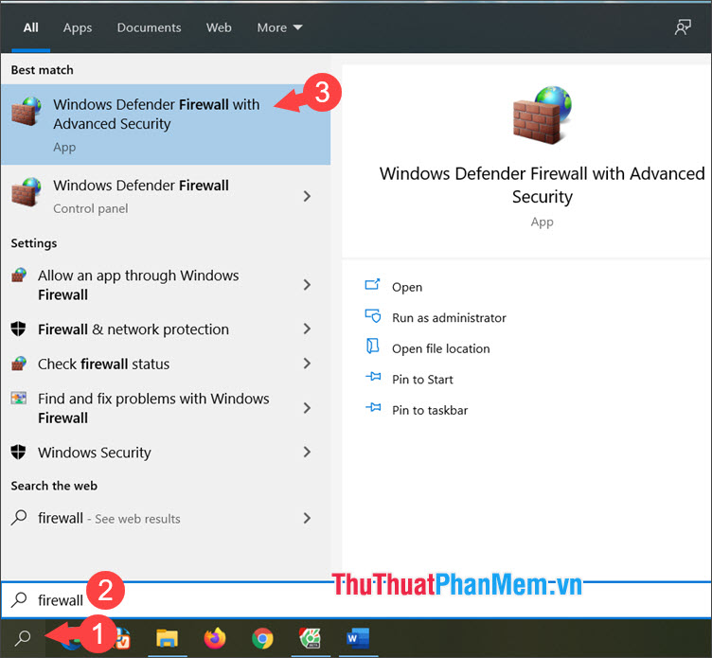This screenshot has width=712, height=658.
Task: Expand arrow for Allow an app through Firewall
Action: pyautogui.click(x=308, y=285)
